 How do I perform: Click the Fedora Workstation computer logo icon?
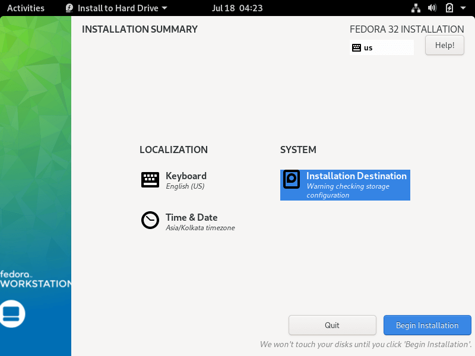pos(11,314)
